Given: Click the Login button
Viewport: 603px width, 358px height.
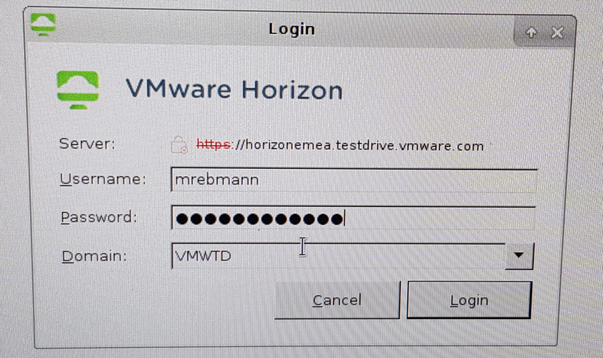Looking at the screenshot, I should (469, 300).
